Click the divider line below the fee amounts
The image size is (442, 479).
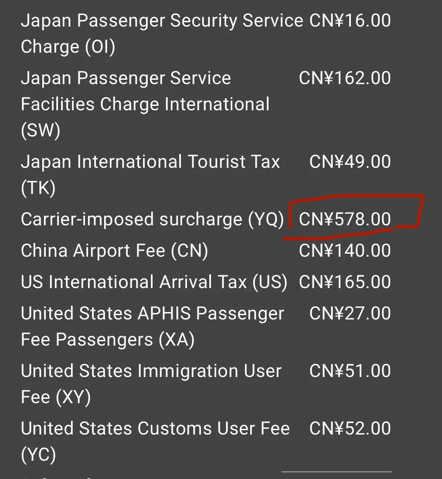[337, 472]
